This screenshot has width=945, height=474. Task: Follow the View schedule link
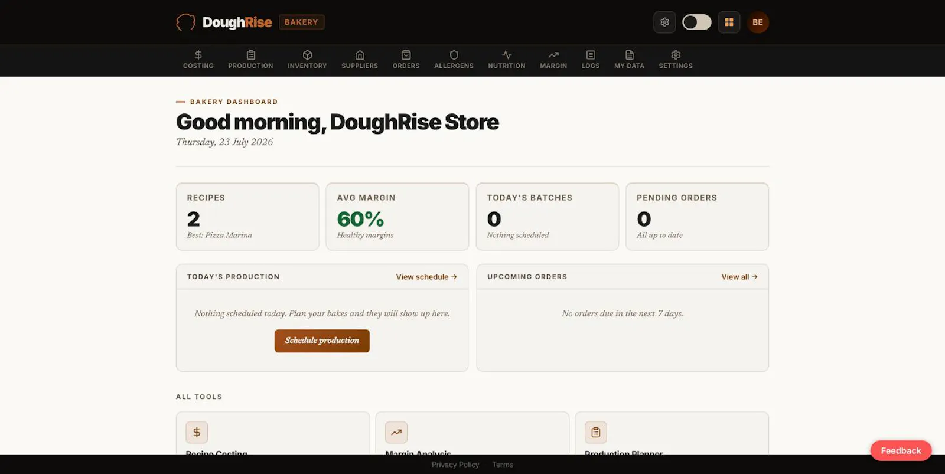coord(426,277)
